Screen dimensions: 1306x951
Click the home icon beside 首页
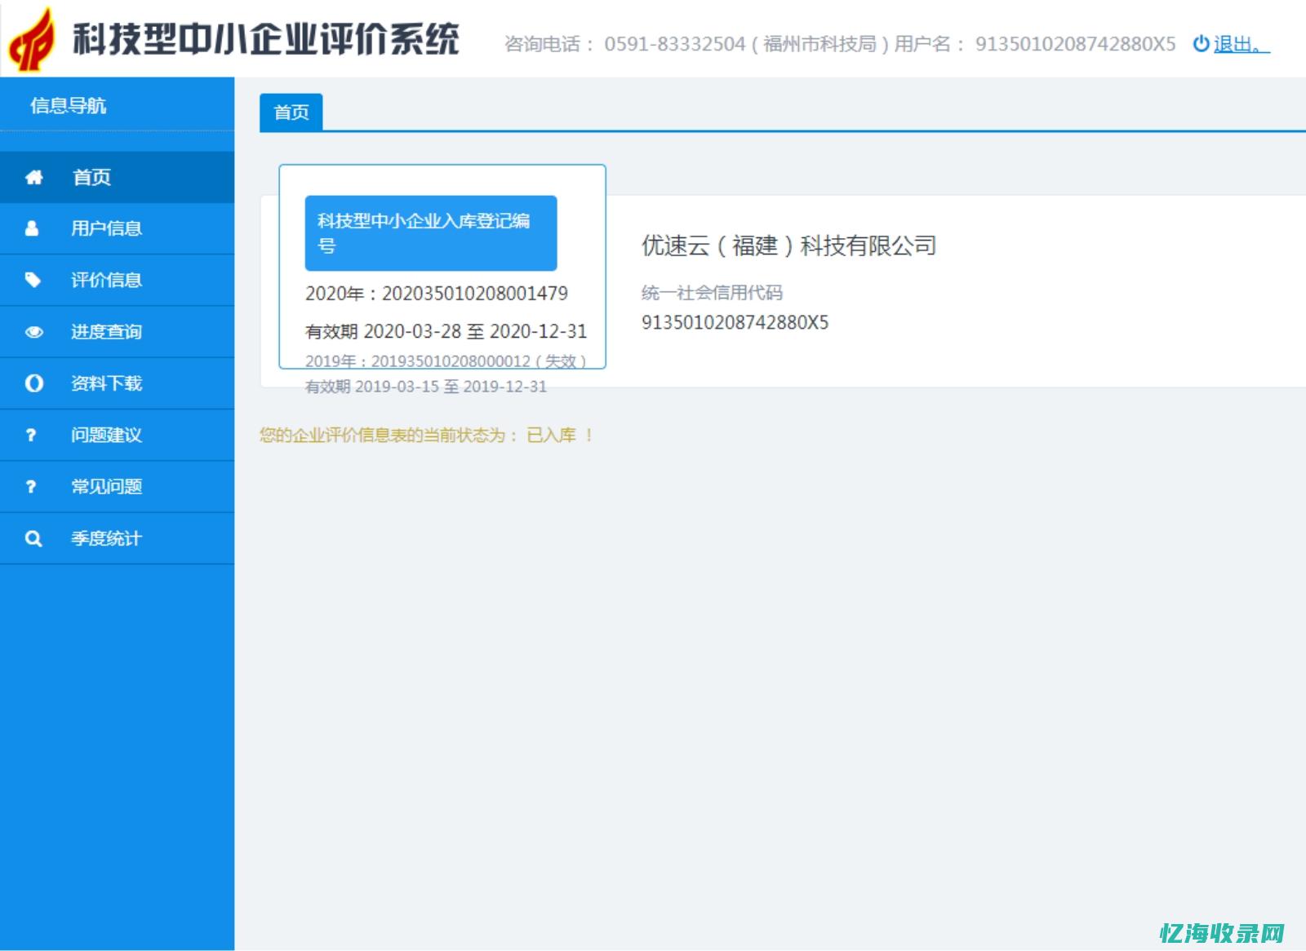[x=33, y=177]
